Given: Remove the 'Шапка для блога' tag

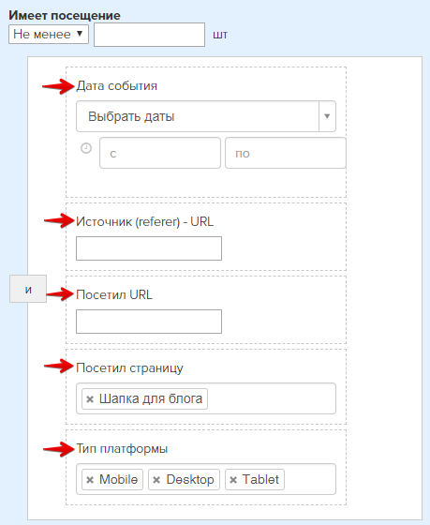Looking at the screenshot, I should pyautogui.click(x=90, y=399).
